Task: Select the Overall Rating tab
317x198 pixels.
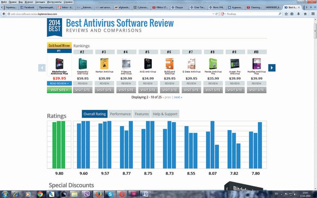Action: (x=95, y=114)
